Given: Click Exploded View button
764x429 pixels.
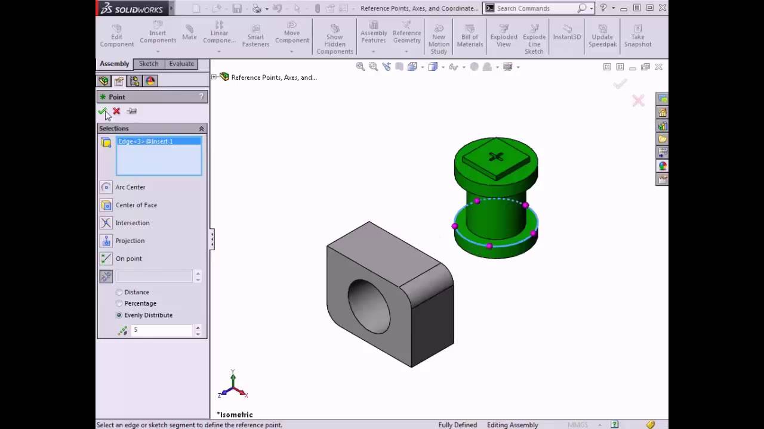Looking at the screenshot, I should tap(504, 36).
